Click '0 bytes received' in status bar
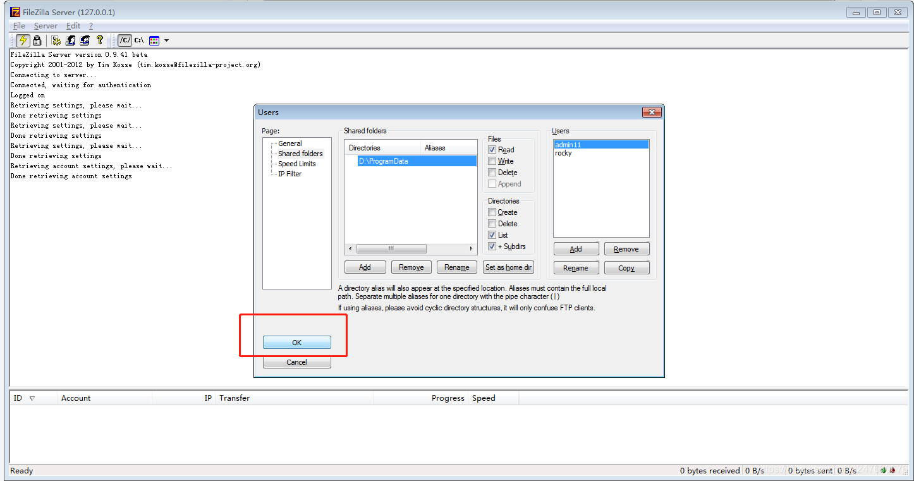The image size is (914, 481). click(x=710, y=471)
